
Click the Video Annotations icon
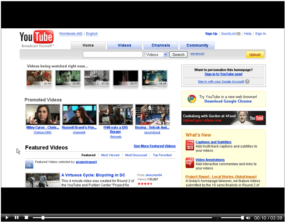(190, 163)
